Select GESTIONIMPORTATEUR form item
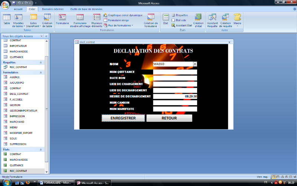 23,110
